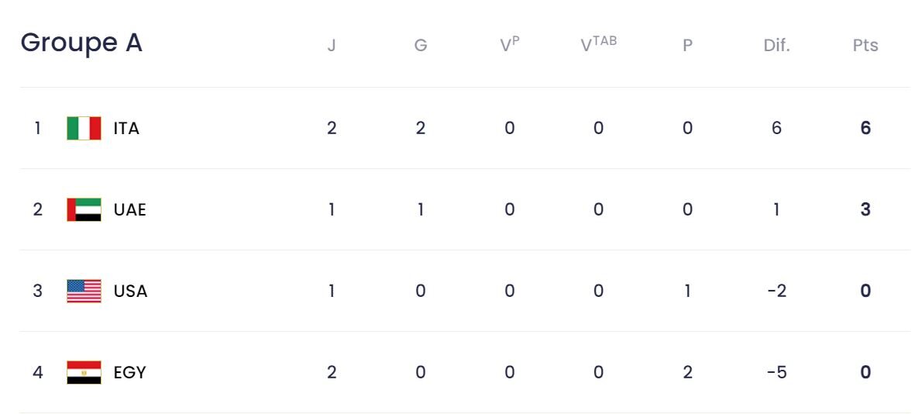Select the EGY team name
Viewport: 915px width, 414px height.
[x=129, y=372]
